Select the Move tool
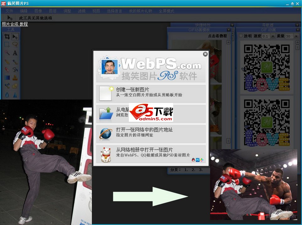The image size is (302, 225). pos(15,36)
